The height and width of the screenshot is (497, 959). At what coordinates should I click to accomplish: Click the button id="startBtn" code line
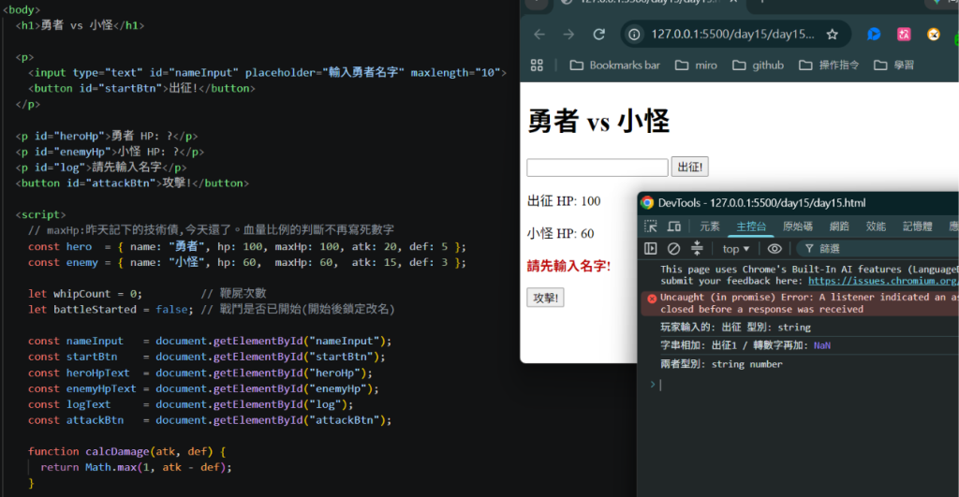[x=141, y=89]
